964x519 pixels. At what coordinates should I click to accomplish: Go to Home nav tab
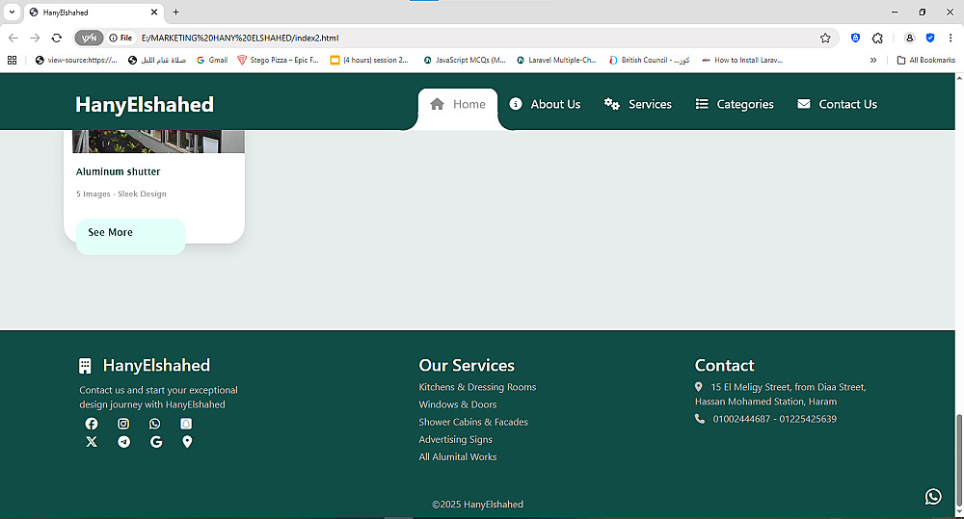458,104
